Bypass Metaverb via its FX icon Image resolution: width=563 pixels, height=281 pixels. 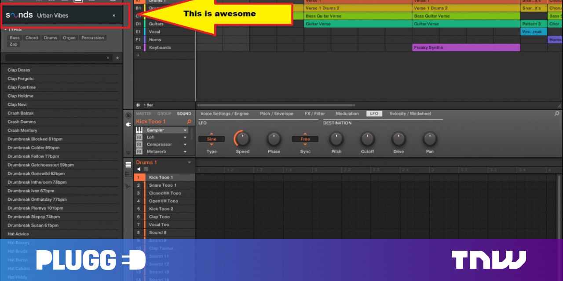[139, 151]
